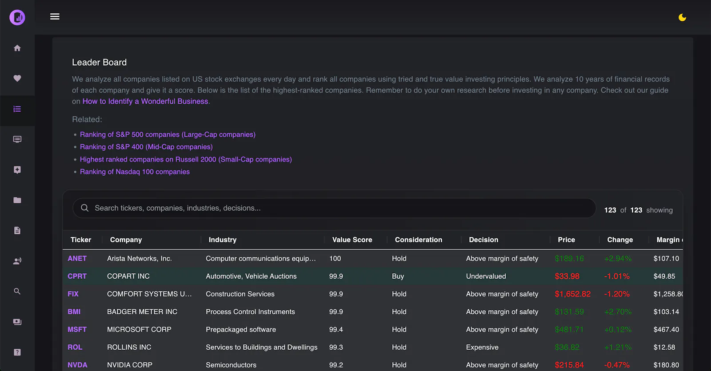Image resolution: width=711 pixels, height=371 pixels.
Task: Open the BMI ticker link
Action: (74, 312)
